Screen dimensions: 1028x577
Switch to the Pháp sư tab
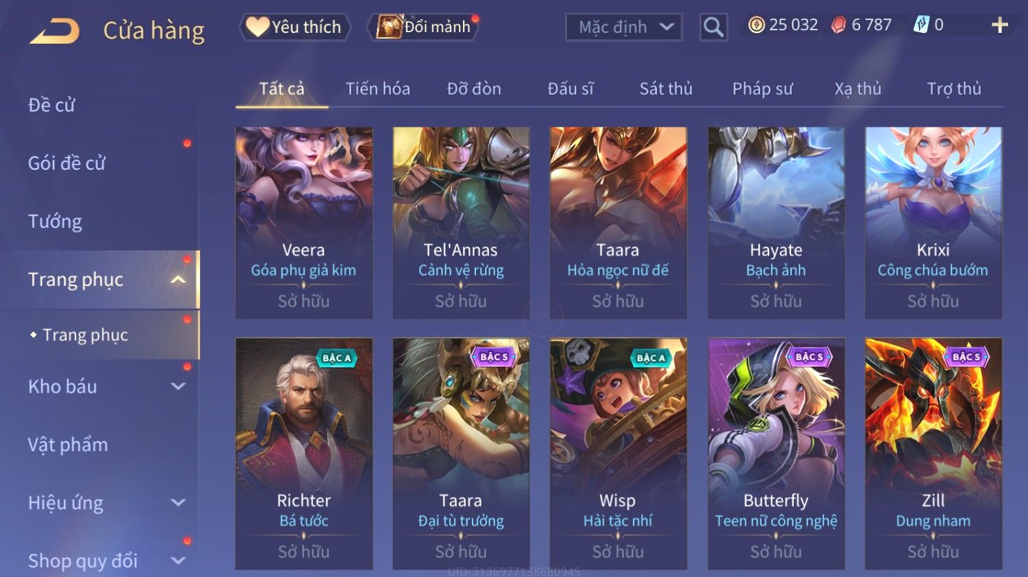762,89
